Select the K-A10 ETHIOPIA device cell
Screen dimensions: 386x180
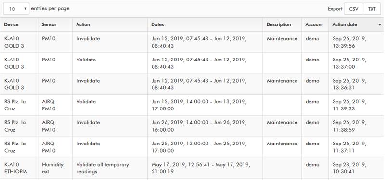(x=19, y=168)
